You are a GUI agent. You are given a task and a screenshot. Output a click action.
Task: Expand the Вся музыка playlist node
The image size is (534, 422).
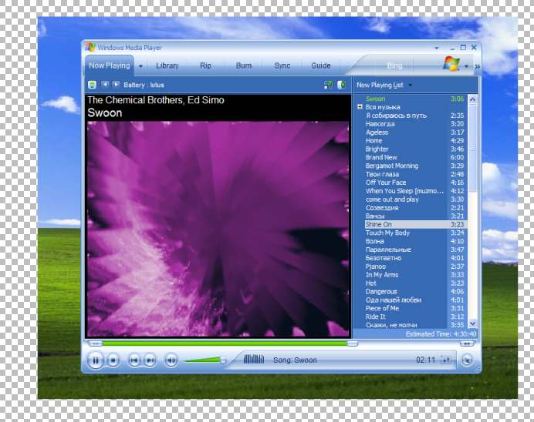coord(360,107)
